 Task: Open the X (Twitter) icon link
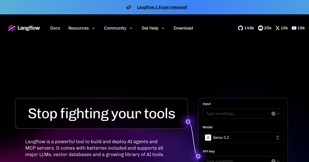click(x=277, y=28)
